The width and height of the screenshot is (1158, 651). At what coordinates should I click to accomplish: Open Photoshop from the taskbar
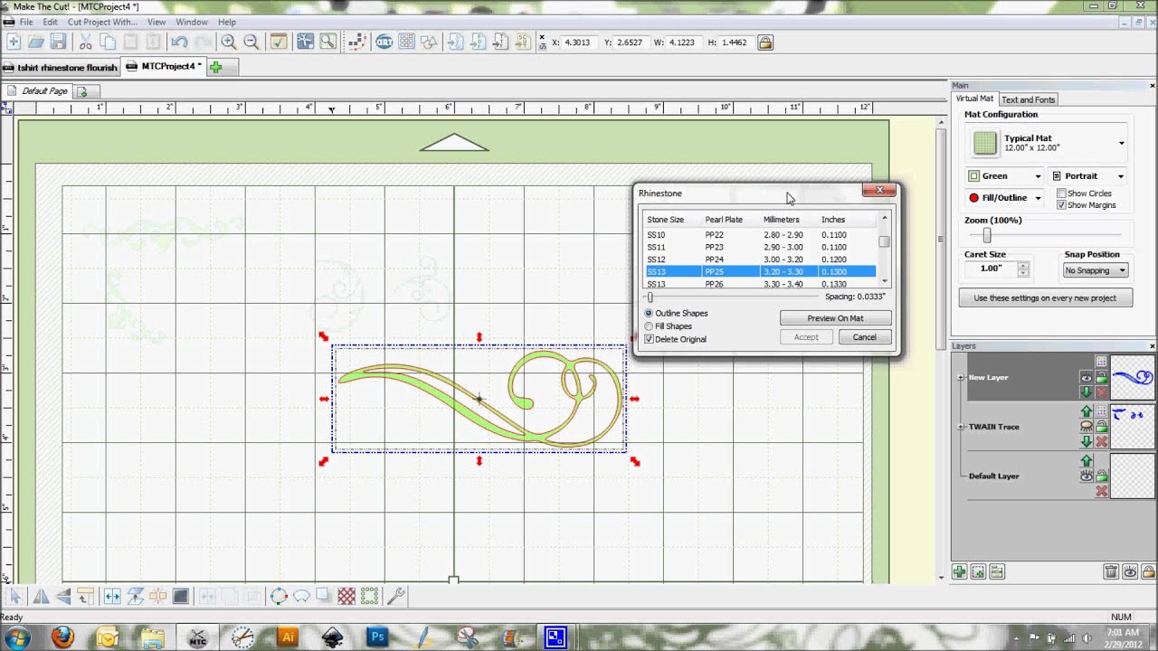378,637
